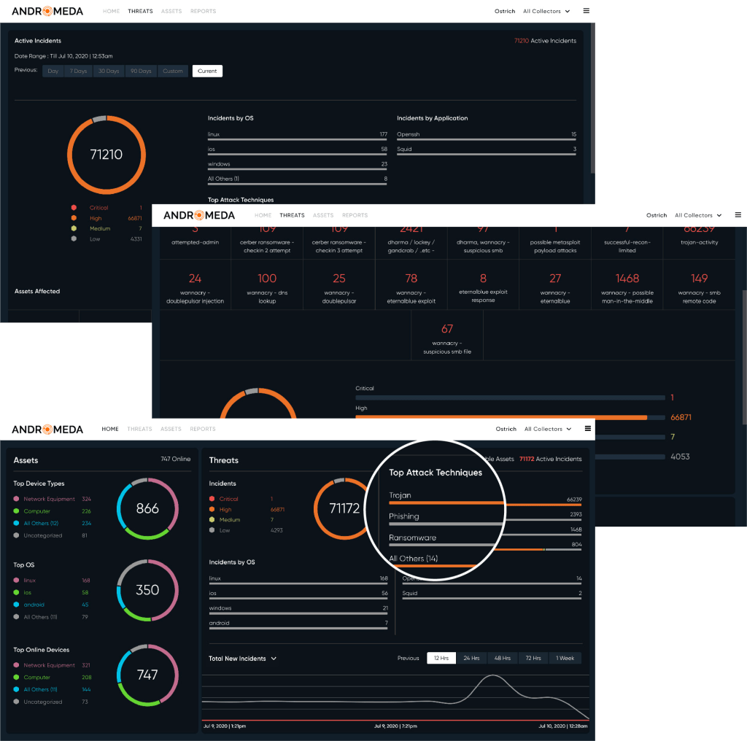The height and width of the screenshot is (741, 747).
Task: Click the 71172 incidents donut chart
Action: click(343, 509)
